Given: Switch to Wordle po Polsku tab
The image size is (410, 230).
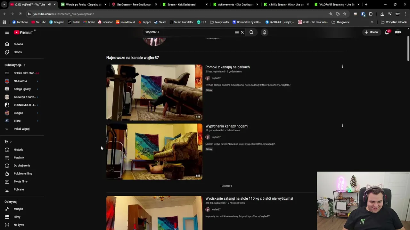Looking at the screenshot, I should (x=83, y=4).
